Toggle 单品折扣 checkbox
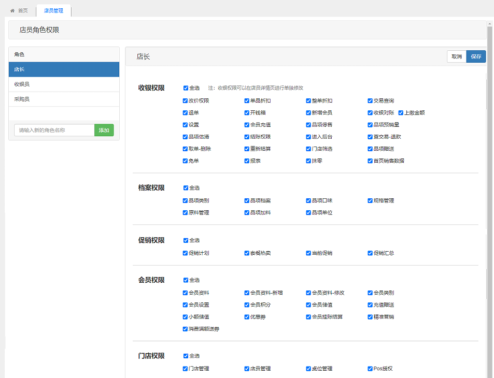The image size is (494, 378). [x=247, y=101]
